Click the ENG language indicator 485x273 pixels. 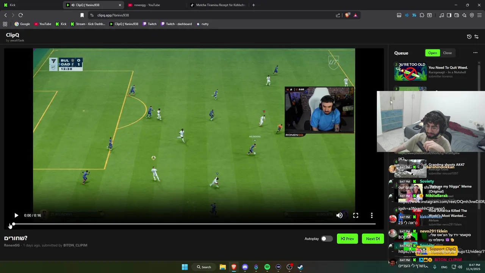(444, 267)
